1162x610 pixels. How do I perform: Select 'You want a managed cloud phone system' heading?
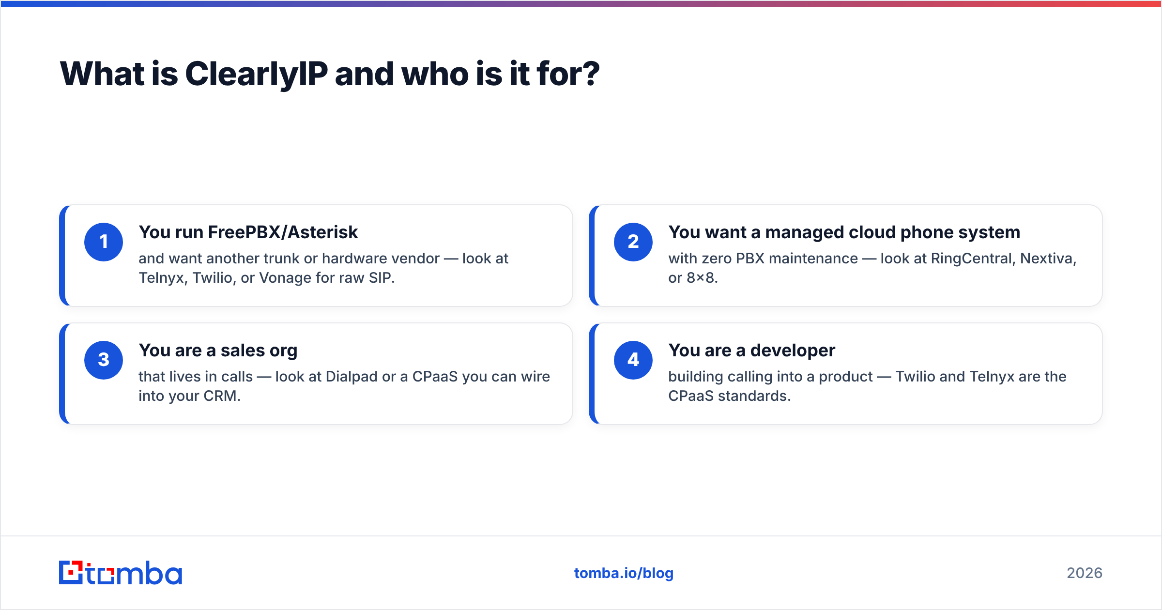844,232
